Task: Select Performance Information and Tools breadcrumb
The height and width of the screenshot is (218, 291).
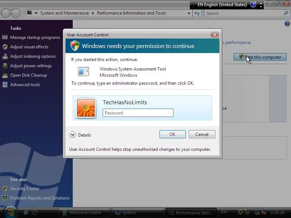Action: tap(131, 13)
